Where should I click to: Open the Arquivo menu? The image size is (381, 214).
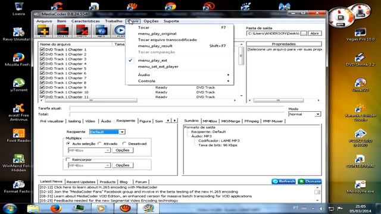[x=44, y=21]
